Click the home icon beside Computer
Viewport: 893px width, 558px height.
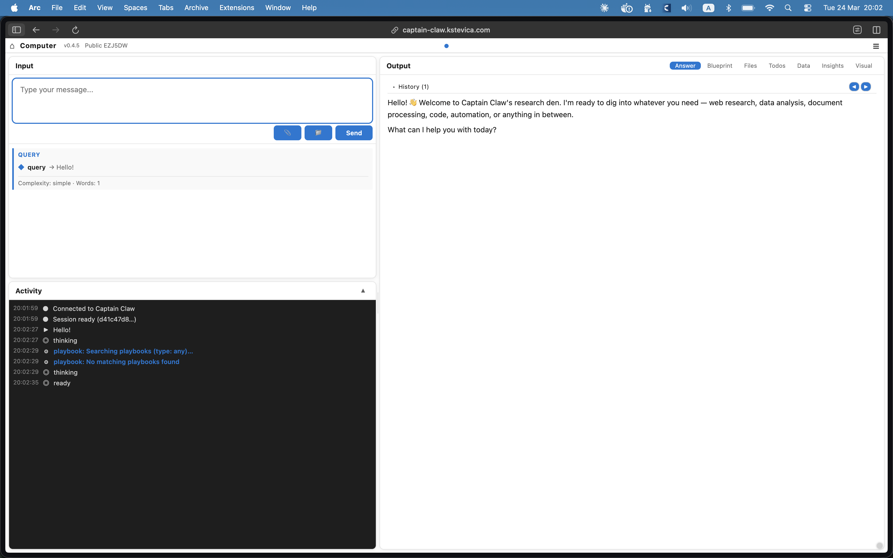12,46
